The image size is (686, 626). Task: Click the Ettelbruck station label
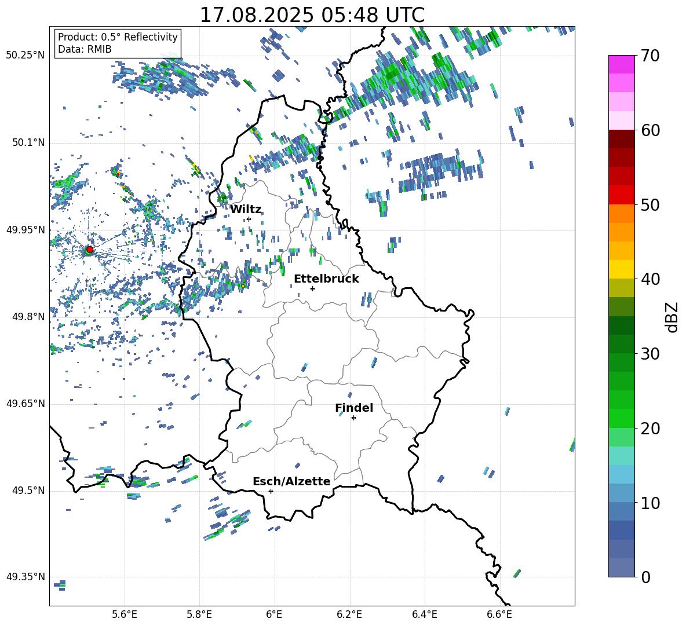pos(326,279)
